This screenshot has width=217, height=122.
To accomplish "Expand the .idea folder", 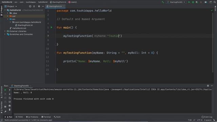I will pos(7,13).
